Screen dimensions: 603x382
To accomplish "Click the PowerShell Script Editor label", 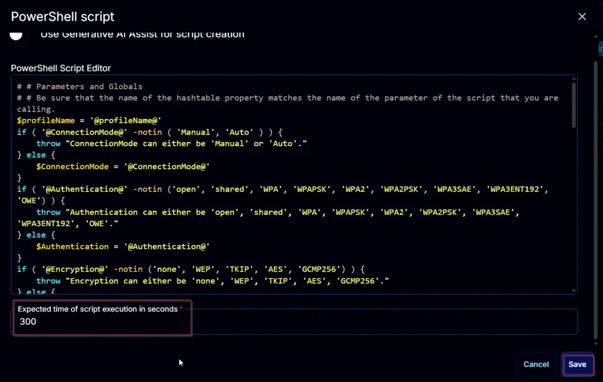I will pos(61,68).
